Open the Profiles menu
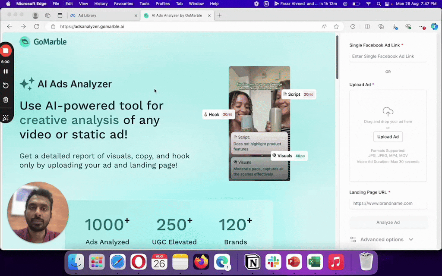442x276 pixels. [x=163, y=3]
